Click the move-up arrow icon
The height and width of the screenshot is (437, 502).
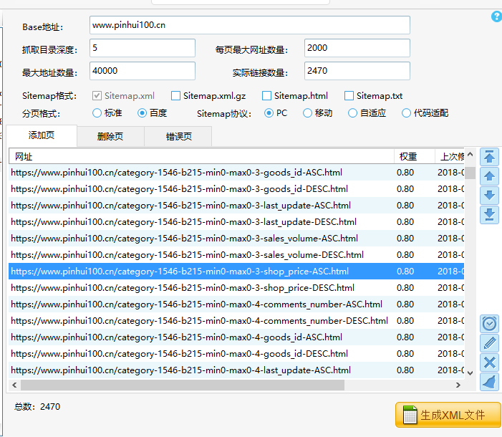[x=489, y=176]
